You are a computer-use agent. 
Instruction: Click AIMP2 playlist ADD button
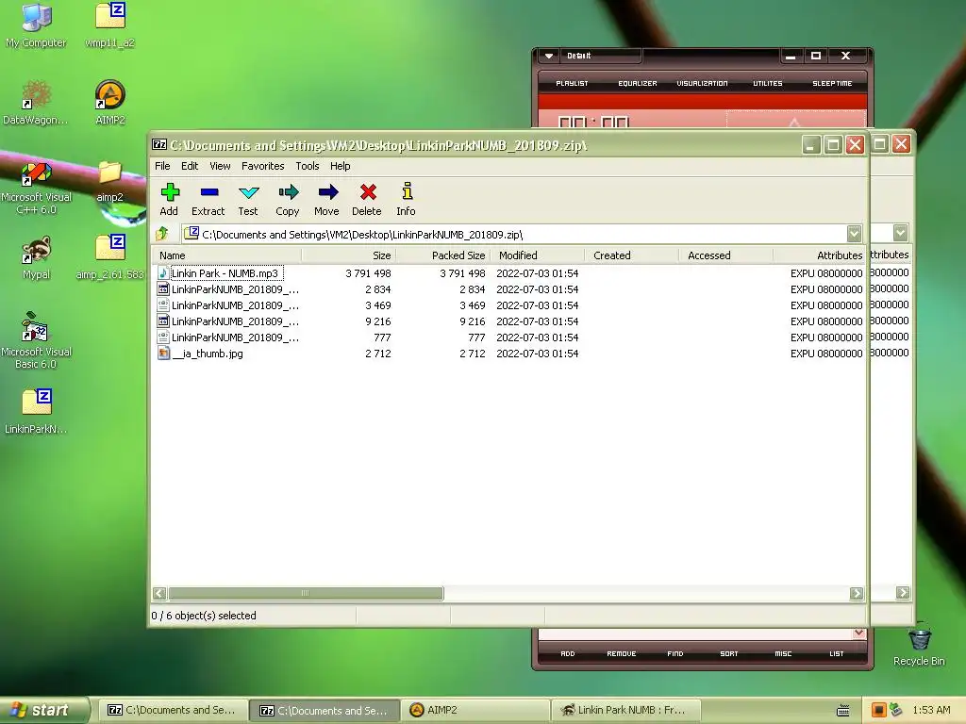click(567, 654)
